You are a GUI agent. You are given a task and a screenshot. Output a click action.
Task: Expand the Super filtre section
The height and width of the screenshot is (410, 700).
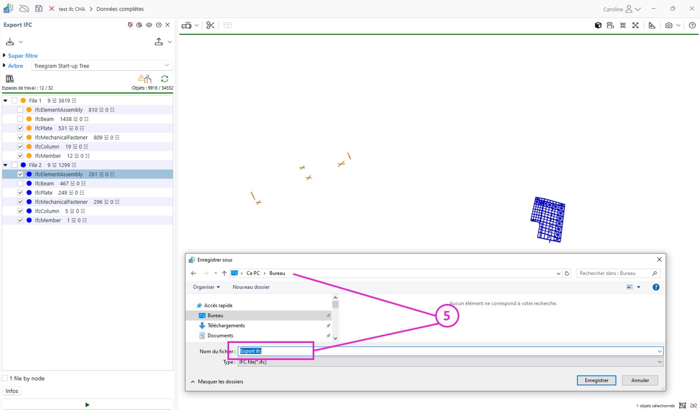[4, 56]
